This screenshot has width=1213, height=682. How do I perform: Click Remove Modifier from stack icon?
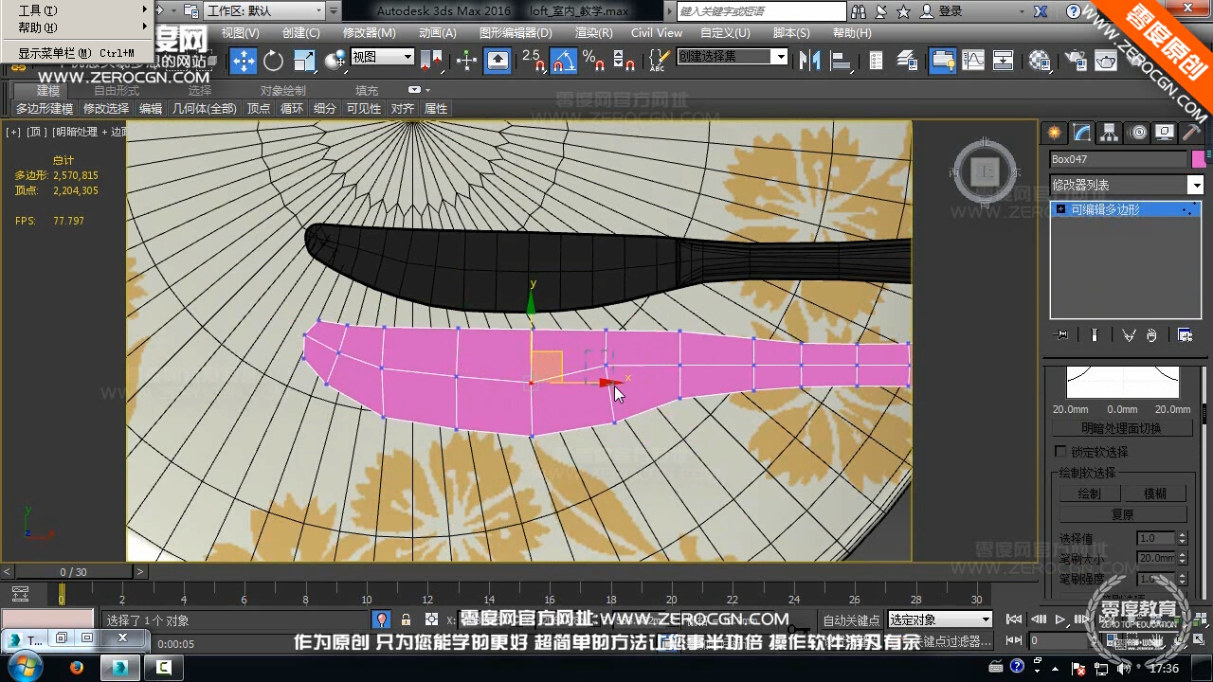pos(1151,335)
